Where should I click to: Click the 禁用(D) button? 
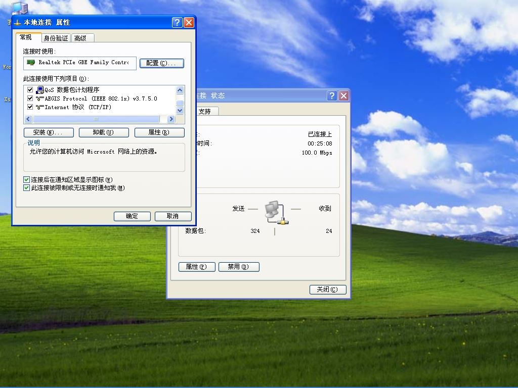coord(239,267)
